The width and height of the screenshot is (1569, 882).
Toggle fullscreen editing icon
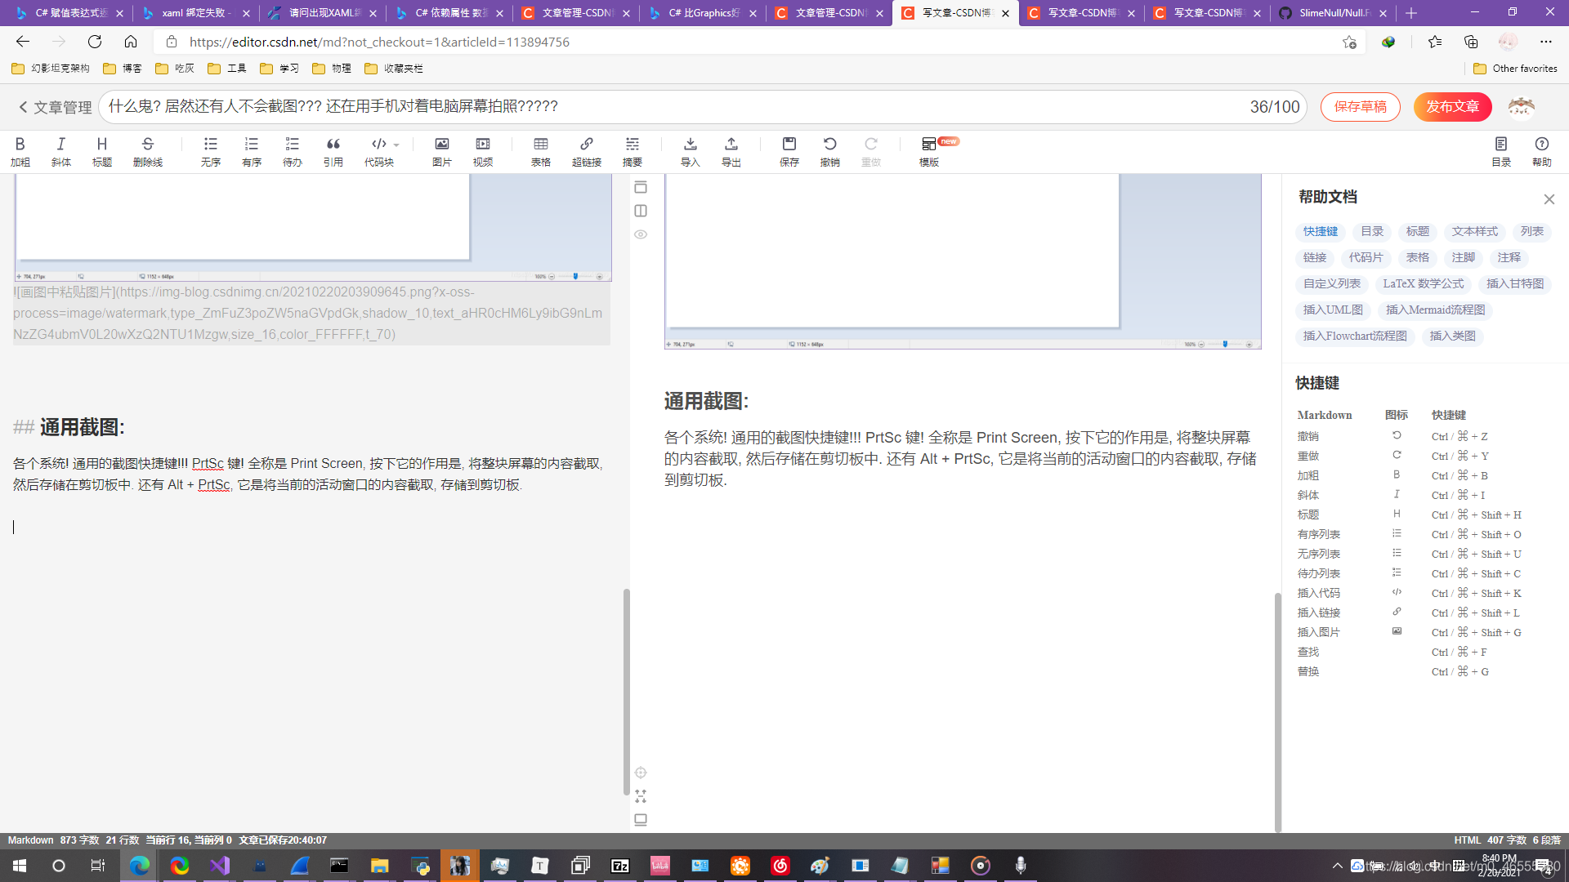click(x=641, y=796)
